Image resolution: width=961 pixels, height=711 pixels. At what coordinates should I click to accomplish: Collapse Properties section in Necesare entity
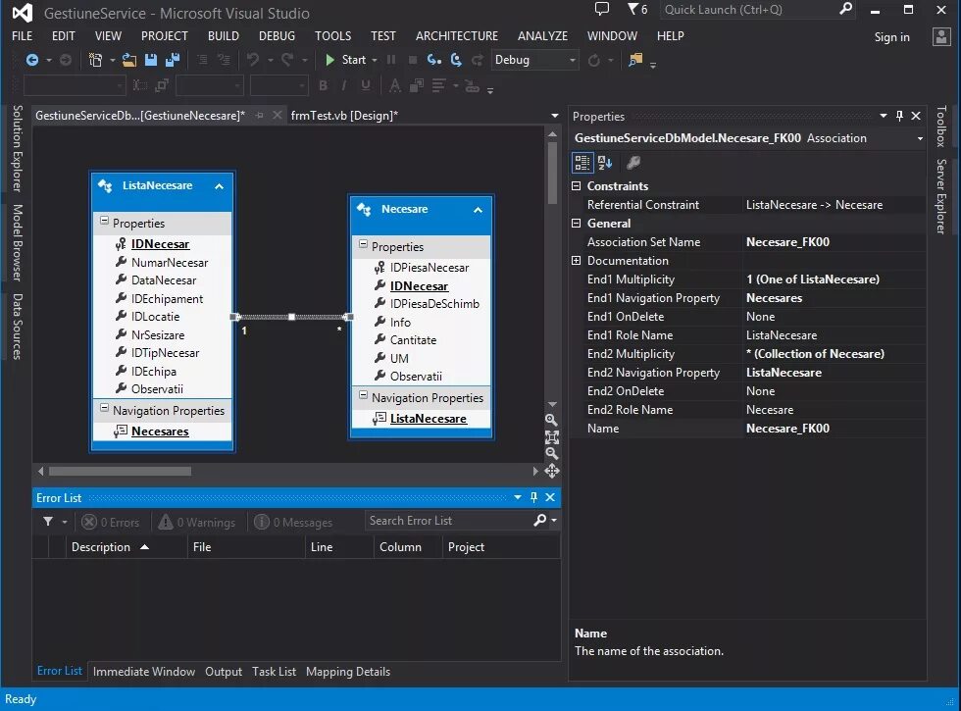pyautogui.click(x=363, y=244)
